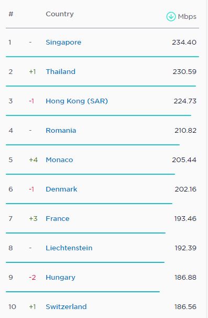Open the Liechtenstein country link
208x318 pixels.
click(69, 248)
